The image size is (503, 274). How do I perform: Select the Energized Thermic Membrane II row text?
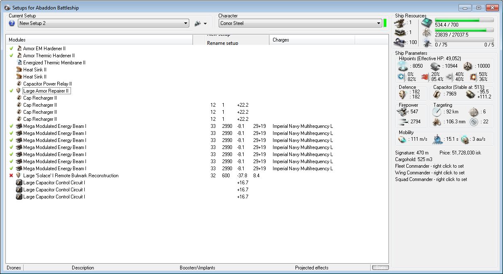[x=54, y=63]
